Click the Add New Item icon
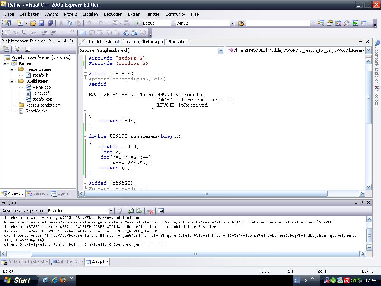The image size is (381, 286). 21,23
